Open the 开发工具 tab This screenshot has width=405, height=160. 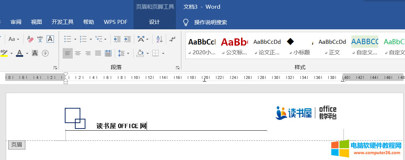point(62,22)
